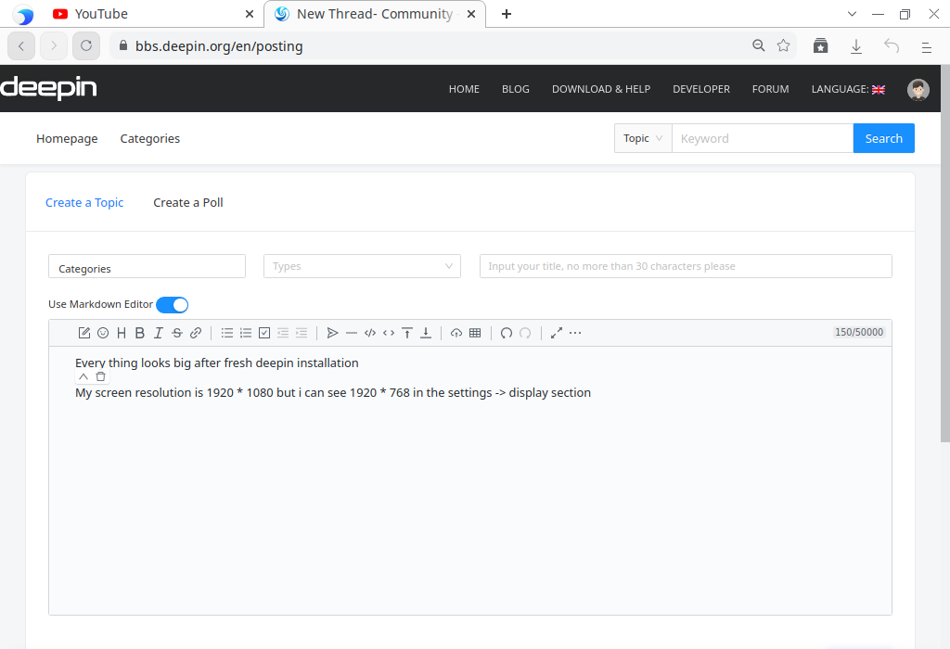Insert a bulleted list

(x=227, y=333)
